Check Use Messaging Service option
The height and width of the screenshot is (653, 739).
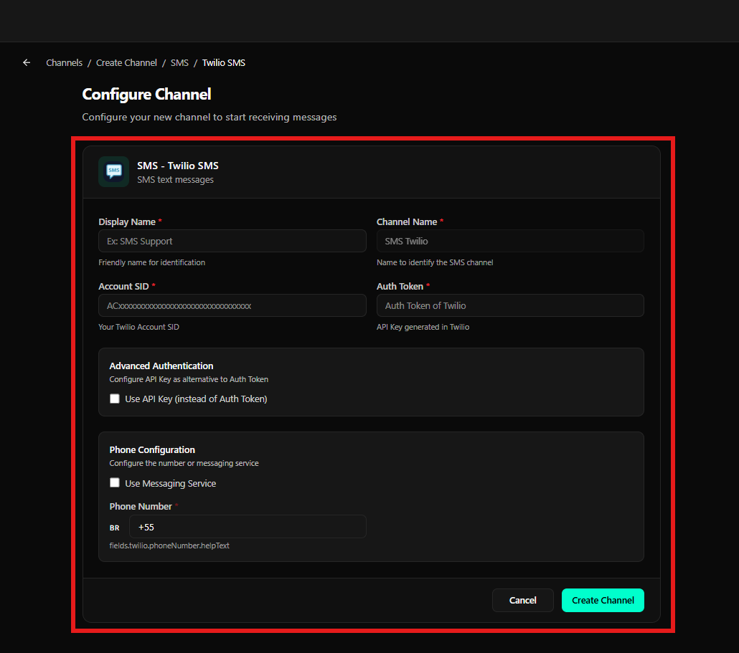coord(115,482)
